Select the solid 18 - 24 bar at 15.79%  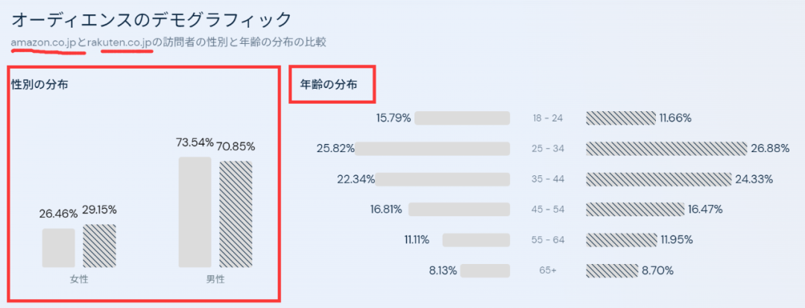[461, 118]
